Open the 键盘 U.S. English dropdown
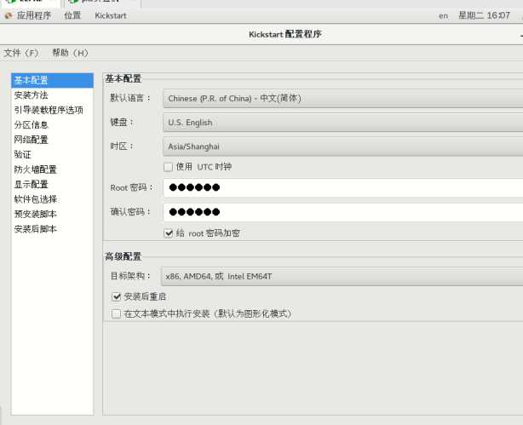Viewport: 523px width, 425px height. point(343,123)
